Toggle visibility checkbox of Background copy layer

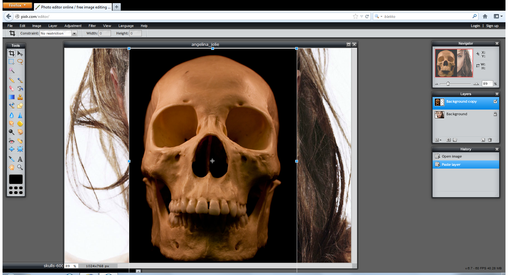(495, 101)
